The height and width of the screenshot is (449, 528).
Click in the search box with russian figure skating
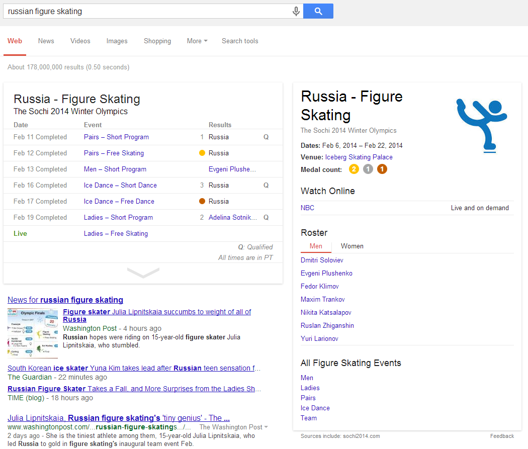click(x=146, y=11)
